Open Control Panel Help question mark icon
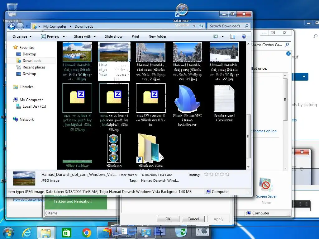Viewport: 319px width, 239px height. coord(288,54)
